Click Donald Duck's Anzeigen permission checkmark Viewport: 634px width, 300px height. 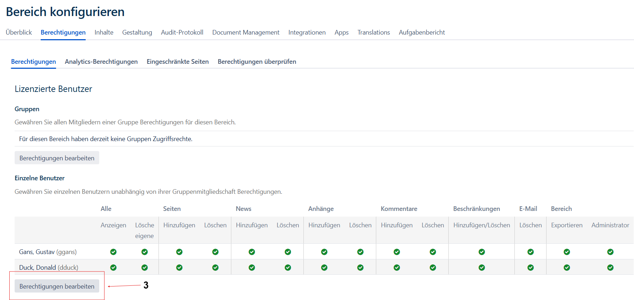(113, 268)
